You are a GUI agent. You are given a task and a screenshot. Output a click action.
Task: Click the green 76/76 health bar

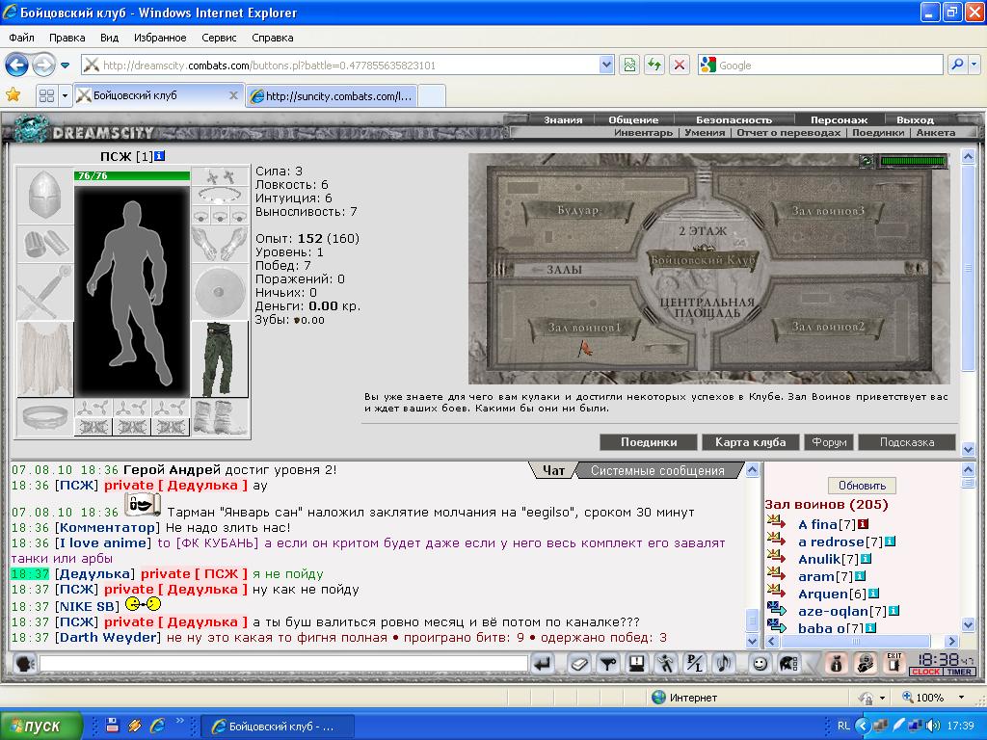coord(131,175)
